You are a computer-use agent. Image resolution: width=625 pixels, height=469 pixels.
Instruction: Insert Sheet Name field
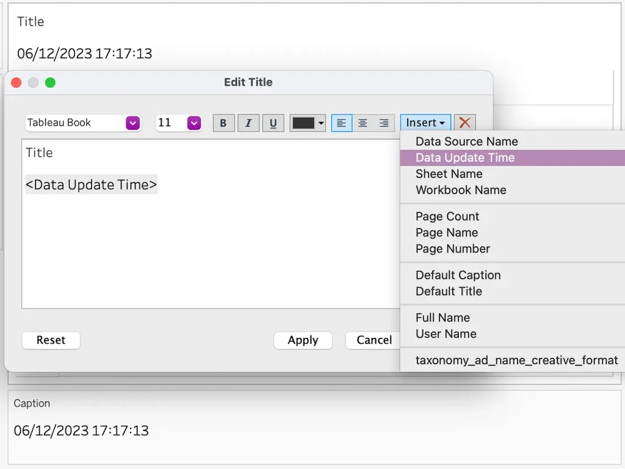(449, 174)
